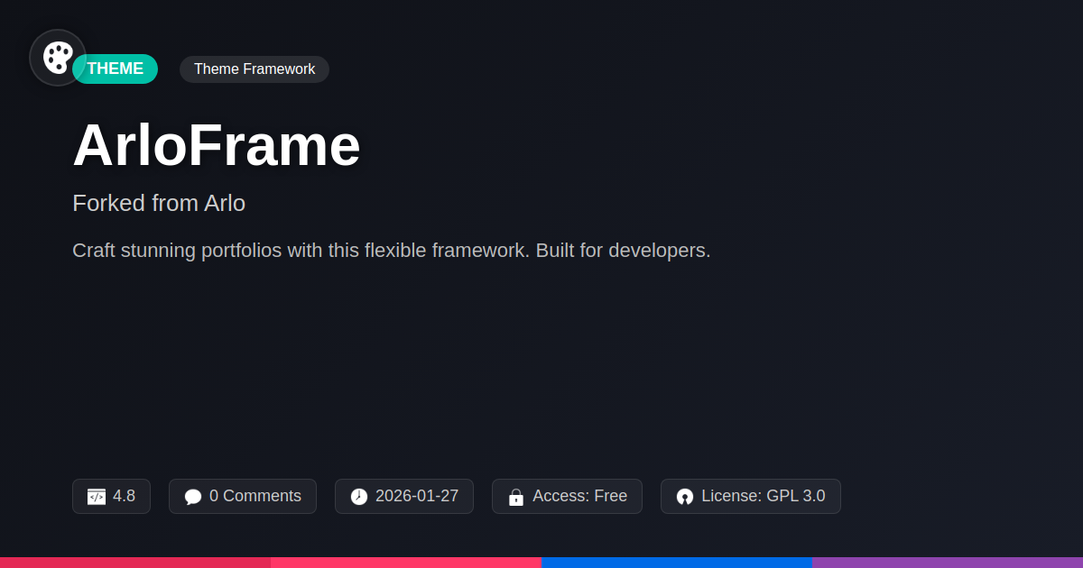
Task: Open the ArloFrame title heading
Action: click(x=217, y=145)
